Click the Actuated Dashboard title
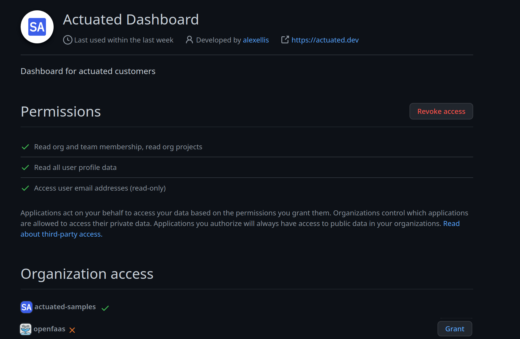Image resolution: width=520 pixels, height=339 pixels. tap(131, 20)
